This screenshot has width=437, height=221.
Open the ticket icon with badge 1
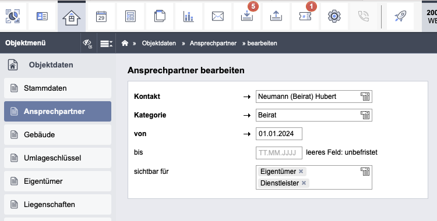305,16
